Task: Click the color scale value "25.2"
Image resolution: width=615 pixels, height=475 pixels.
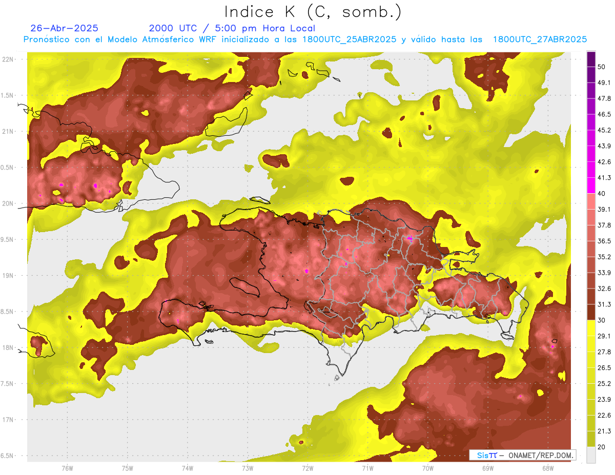Action: click(604, 383)
